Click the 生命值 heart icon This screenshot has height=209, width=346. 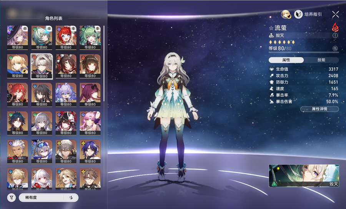pyautogui.click(x=272, y=69)
